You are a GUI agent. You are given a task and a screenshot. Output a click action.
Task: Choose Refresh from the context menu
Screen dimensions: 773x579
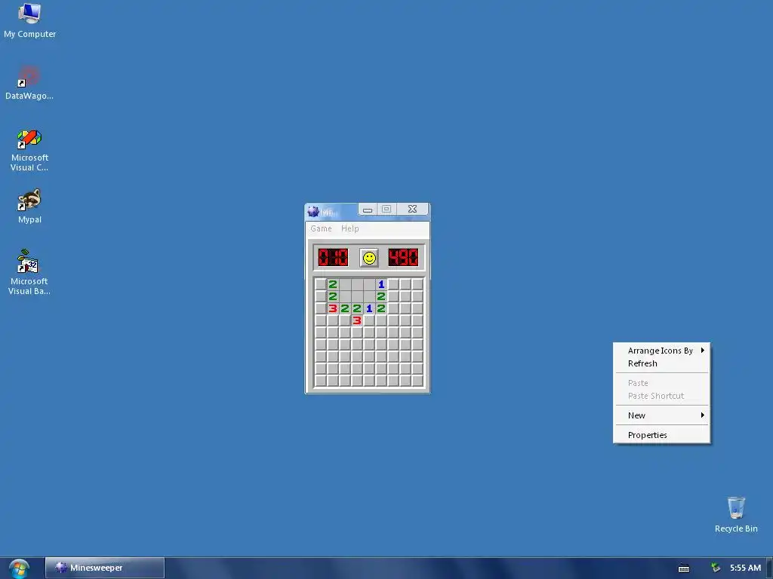point(661,363)
